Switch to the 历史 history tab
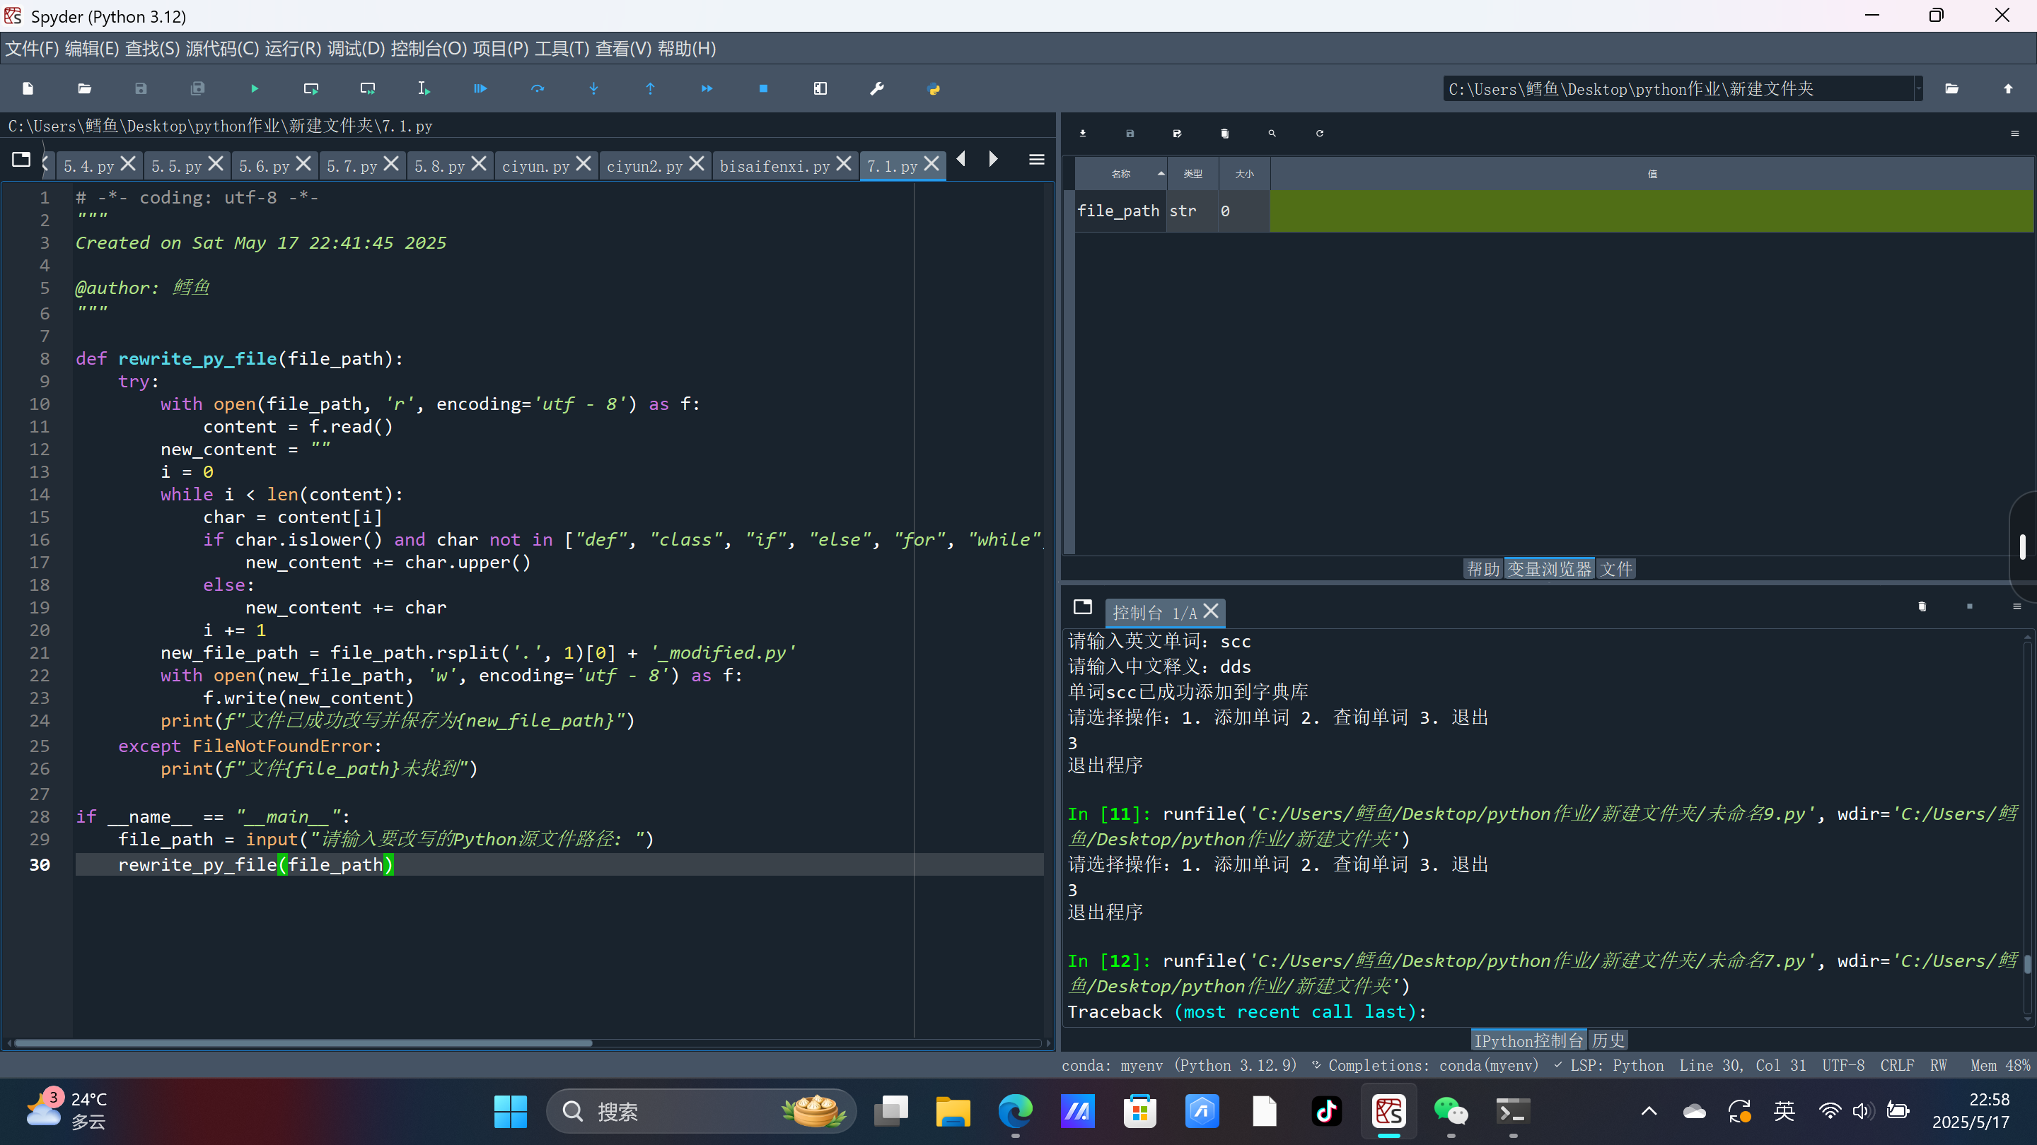 1608,1040
